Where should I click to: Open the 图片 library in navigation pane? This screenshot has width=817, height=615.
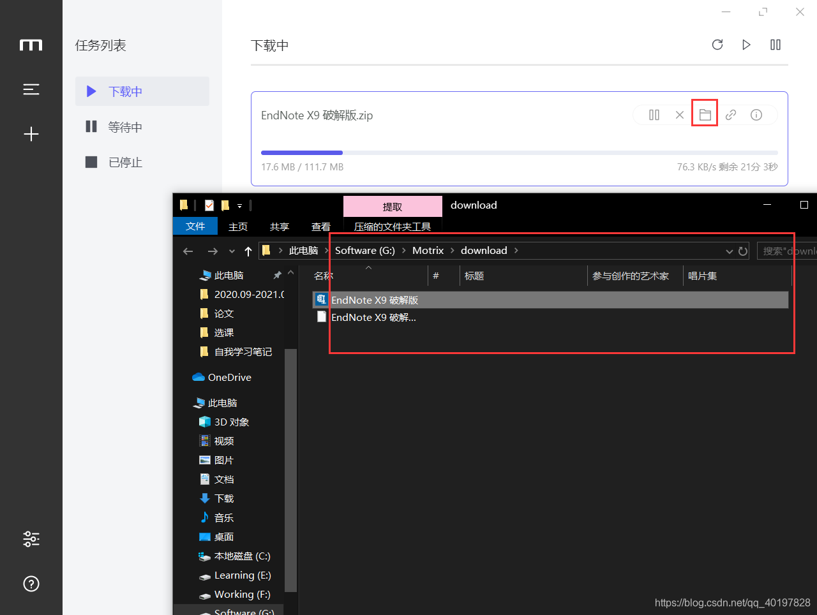pos(216,460)
